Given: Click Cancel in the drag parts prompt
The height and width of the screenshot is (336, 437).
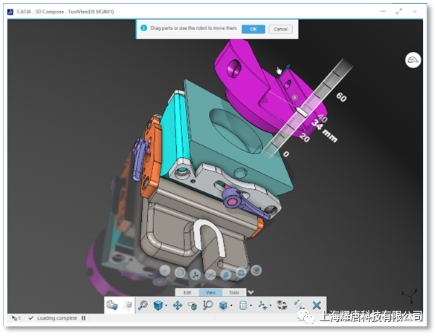Looking at the screenshot, I should (280, 29).
